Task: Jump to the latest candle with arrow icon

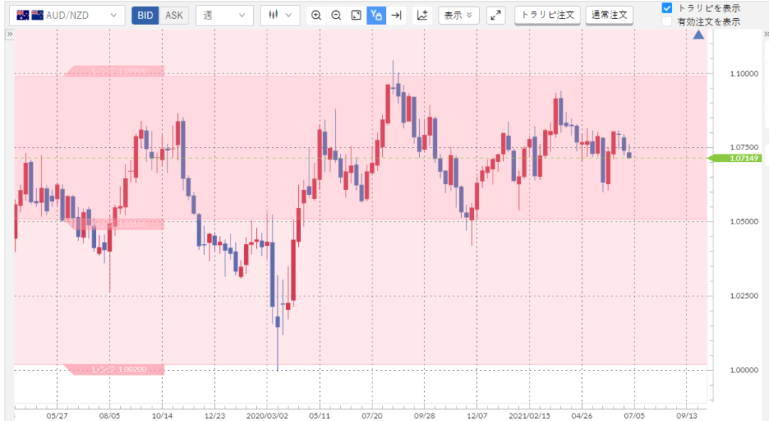Action: coord(397,15)
